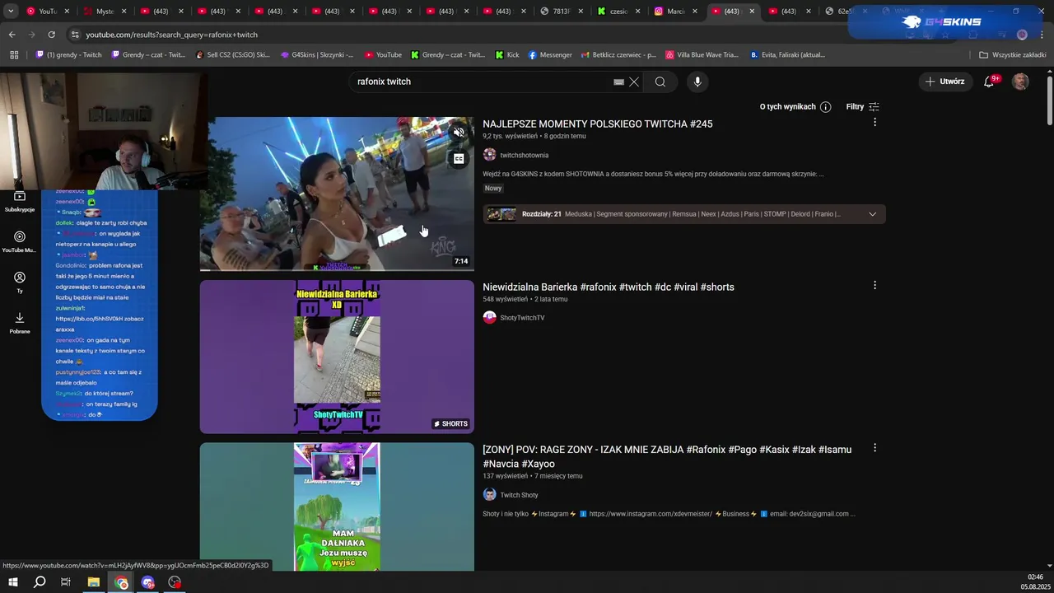Open the (1) grendy - Twitch bookmark
Viewport: 1054px width, 593px height.
click(x=69, y=54)
